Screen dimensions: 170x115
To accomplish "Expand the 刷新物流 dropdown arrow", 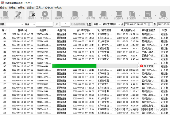I will 67,15.
